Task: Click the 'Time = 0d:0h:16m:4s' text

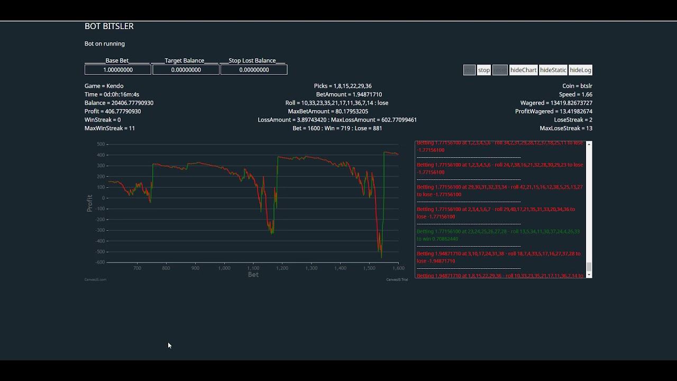Action: (x=112, y=94)
